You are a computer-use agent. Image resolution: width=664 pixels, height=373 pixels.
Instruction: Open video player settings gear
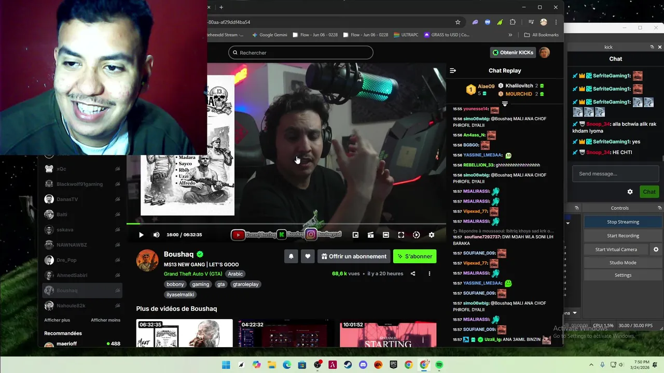(431, 235)
